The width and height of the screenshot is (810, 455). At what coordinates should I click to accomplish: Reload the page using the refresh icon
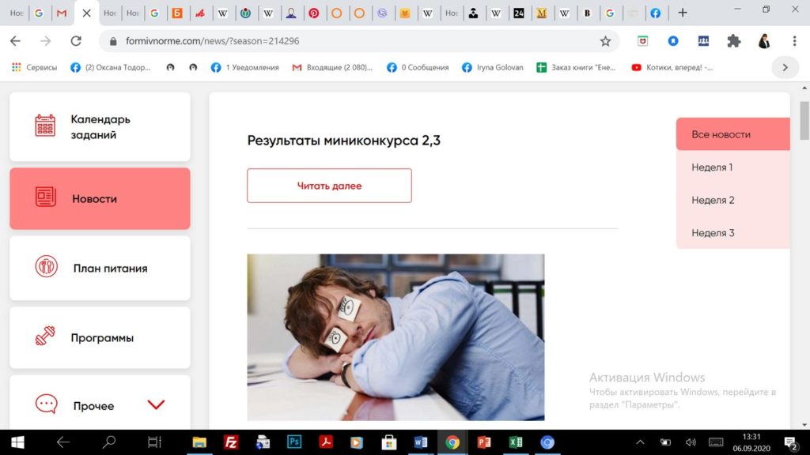point(76,41)
